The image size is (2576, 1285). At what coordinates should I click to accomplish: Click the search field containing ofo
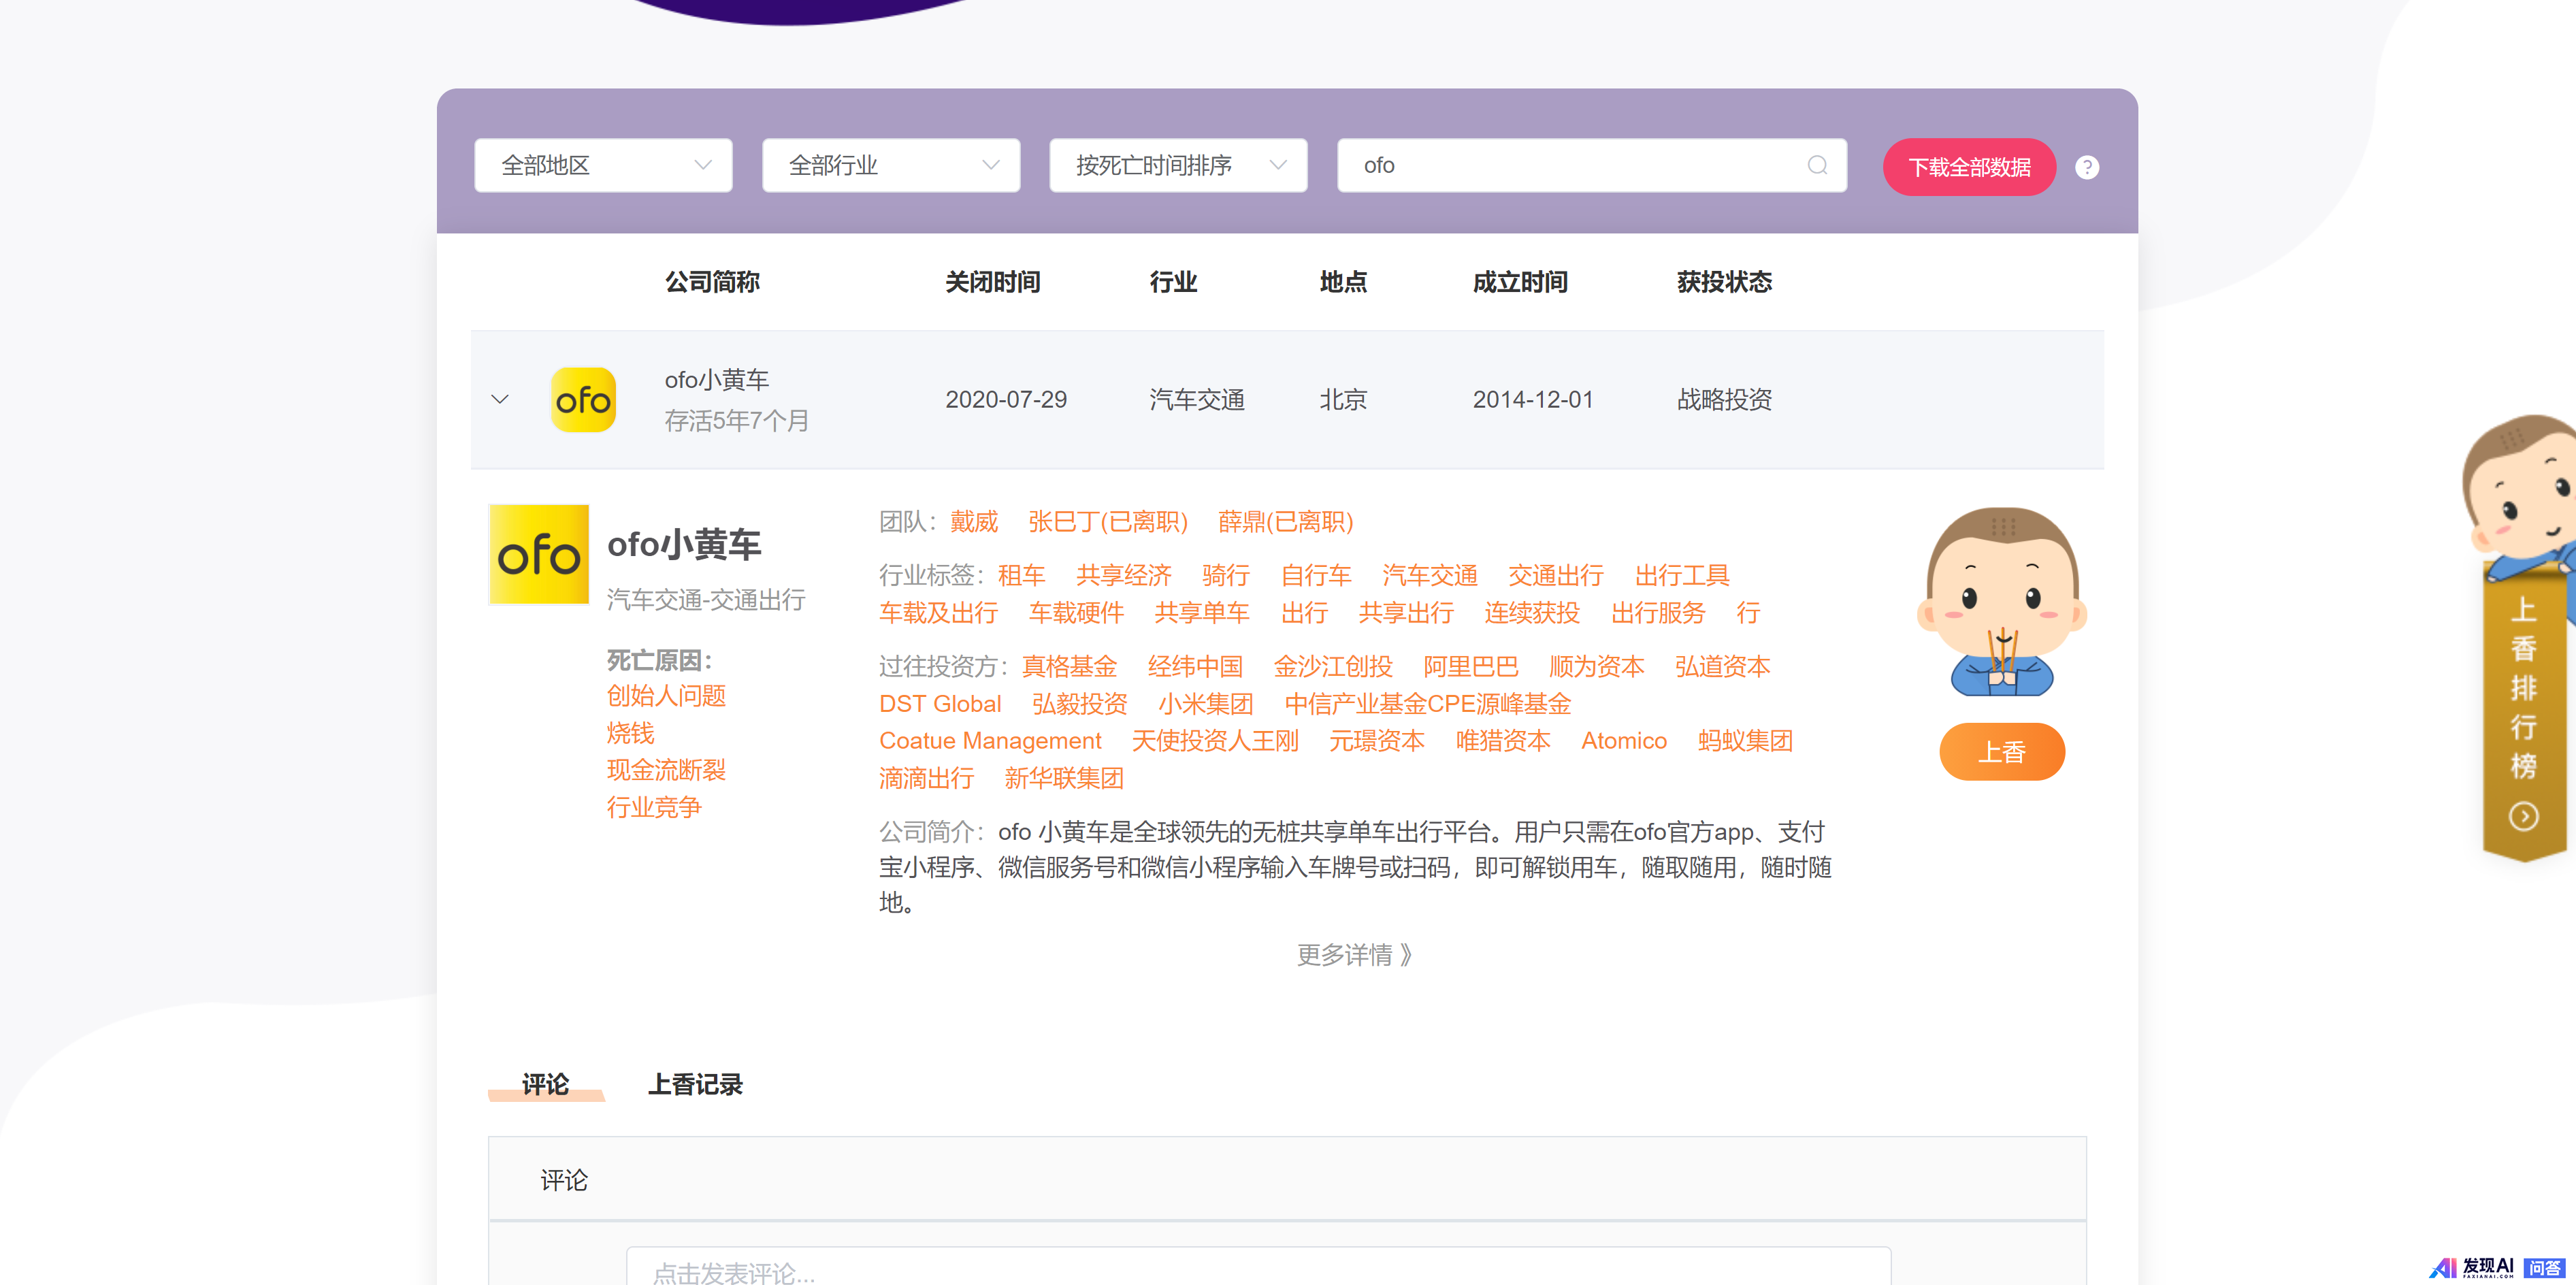pyautogui.click(x=1591, y=165)
